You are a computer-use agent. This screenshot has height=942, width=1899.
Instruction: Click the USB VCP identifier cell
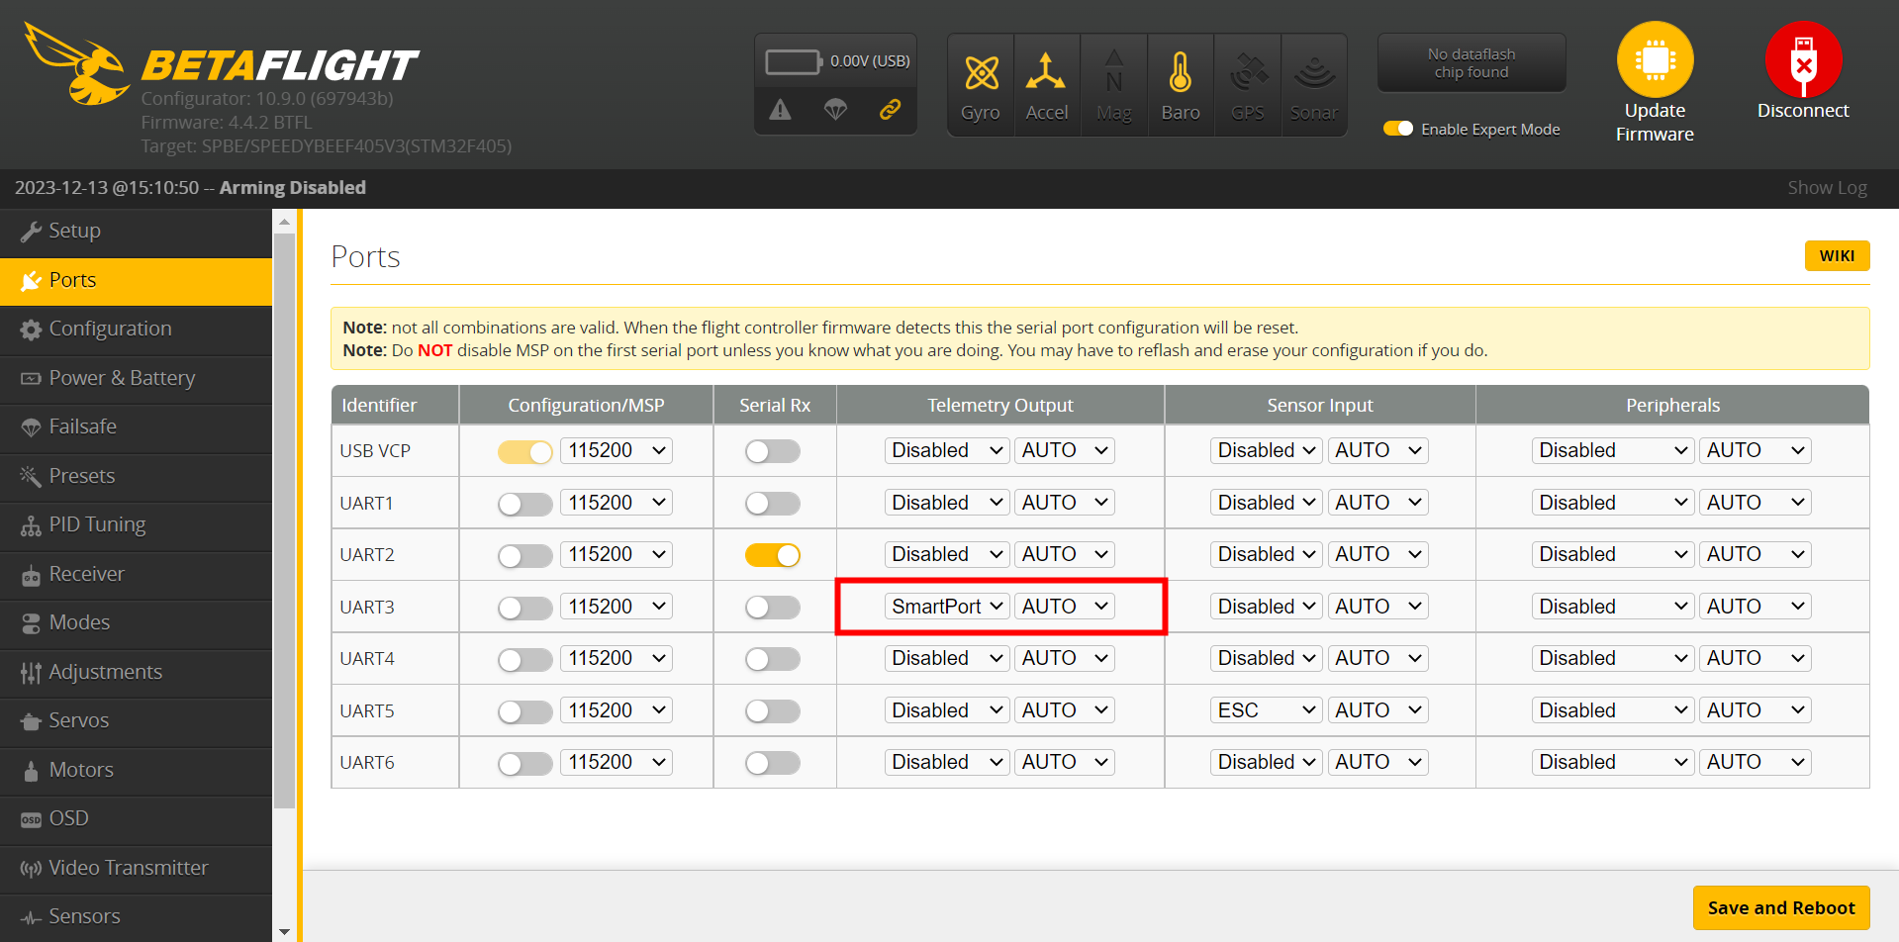click(x=395, y=451)
